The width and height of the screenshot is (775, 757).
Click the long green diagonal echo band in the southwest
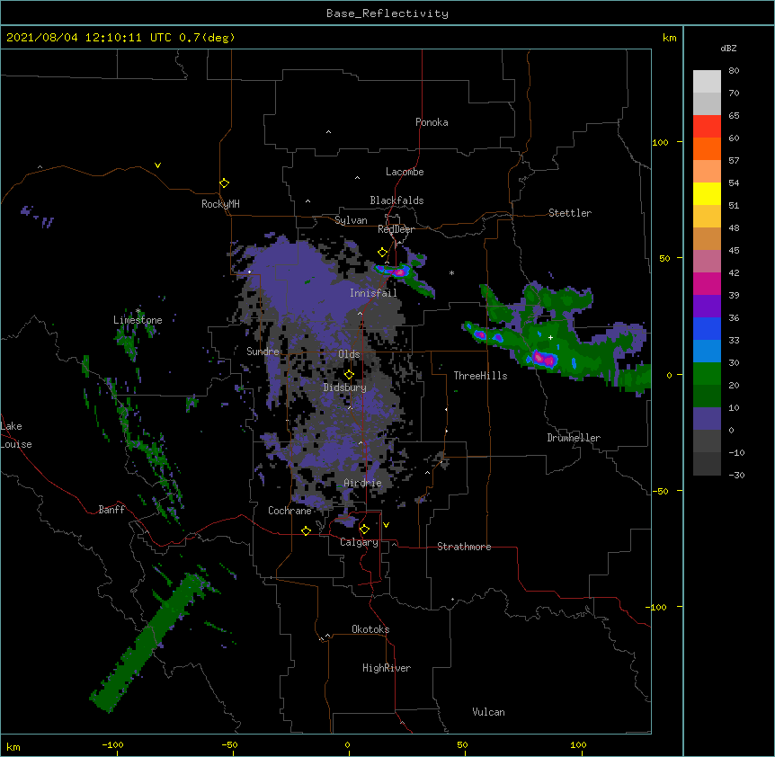pos(148,642)
